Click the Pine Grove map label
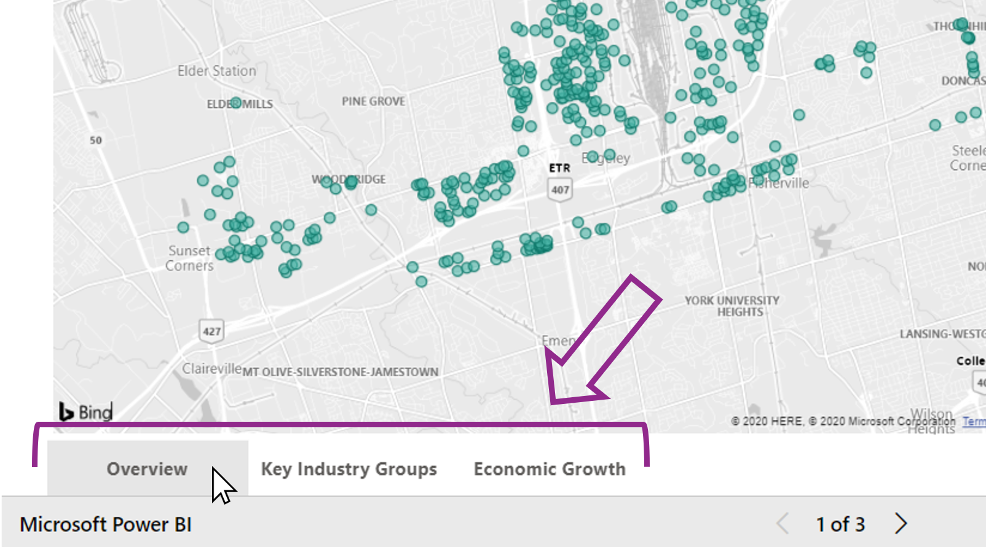This screenshot has height=547, width=986. coord(373,101)
